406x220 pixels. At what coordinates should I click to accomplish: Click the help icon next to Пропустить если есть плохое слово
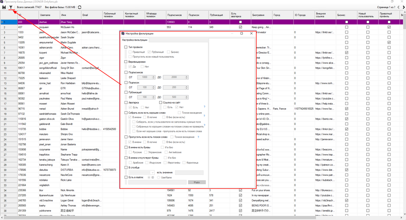[x=198, y=137]
